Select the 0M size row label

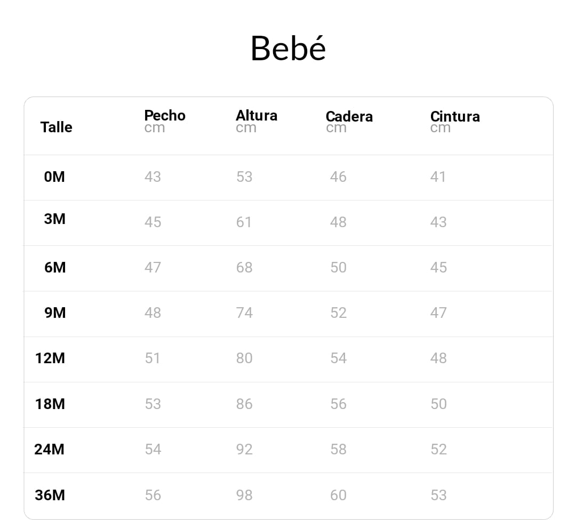(54, 177)
